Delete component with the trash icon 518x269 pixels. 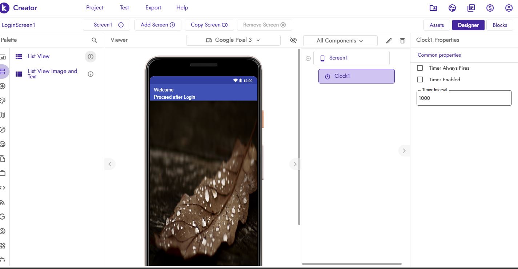402,41
